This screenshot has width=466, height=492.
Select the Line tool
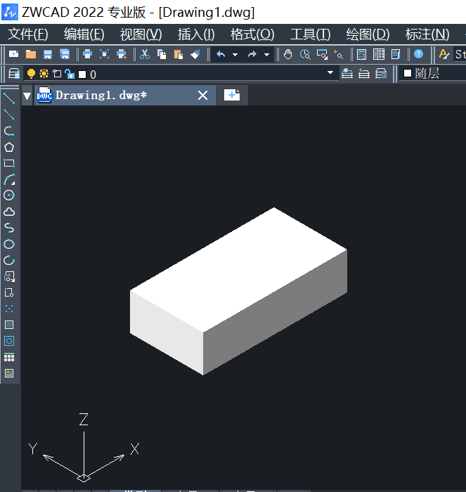[9, 98]
